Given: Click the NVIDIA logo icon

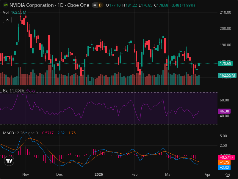Looking at the screenshot, I should 6,5.
